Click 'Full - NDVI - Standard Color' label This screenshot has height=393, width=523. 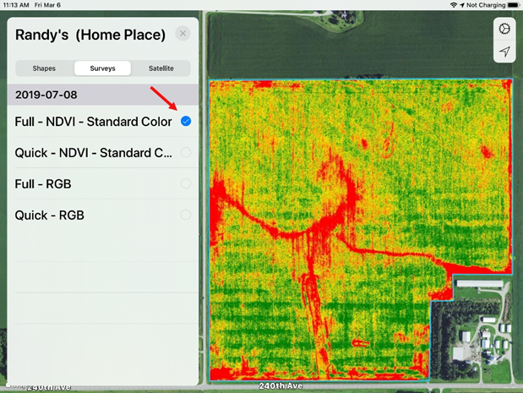coord(93,122)
